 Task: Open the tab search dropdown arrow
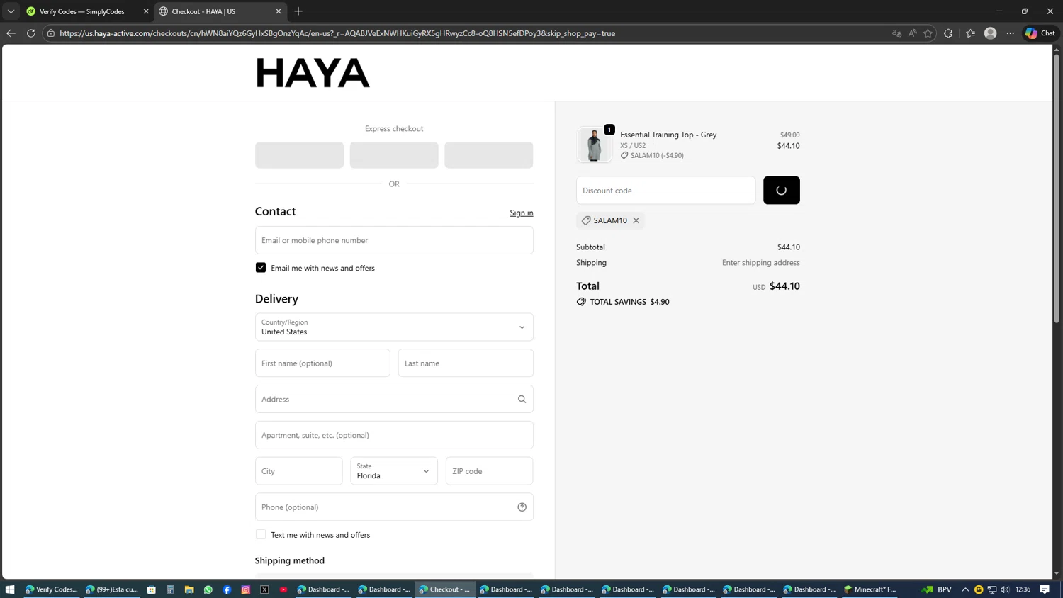(x=11, y=11)
